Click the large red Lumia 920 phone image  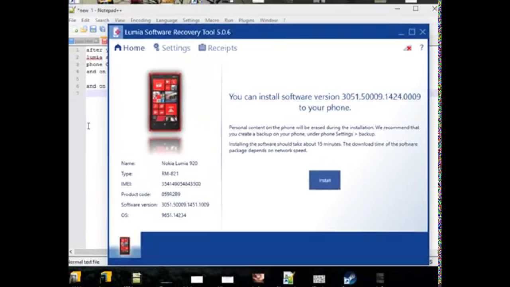165,102
